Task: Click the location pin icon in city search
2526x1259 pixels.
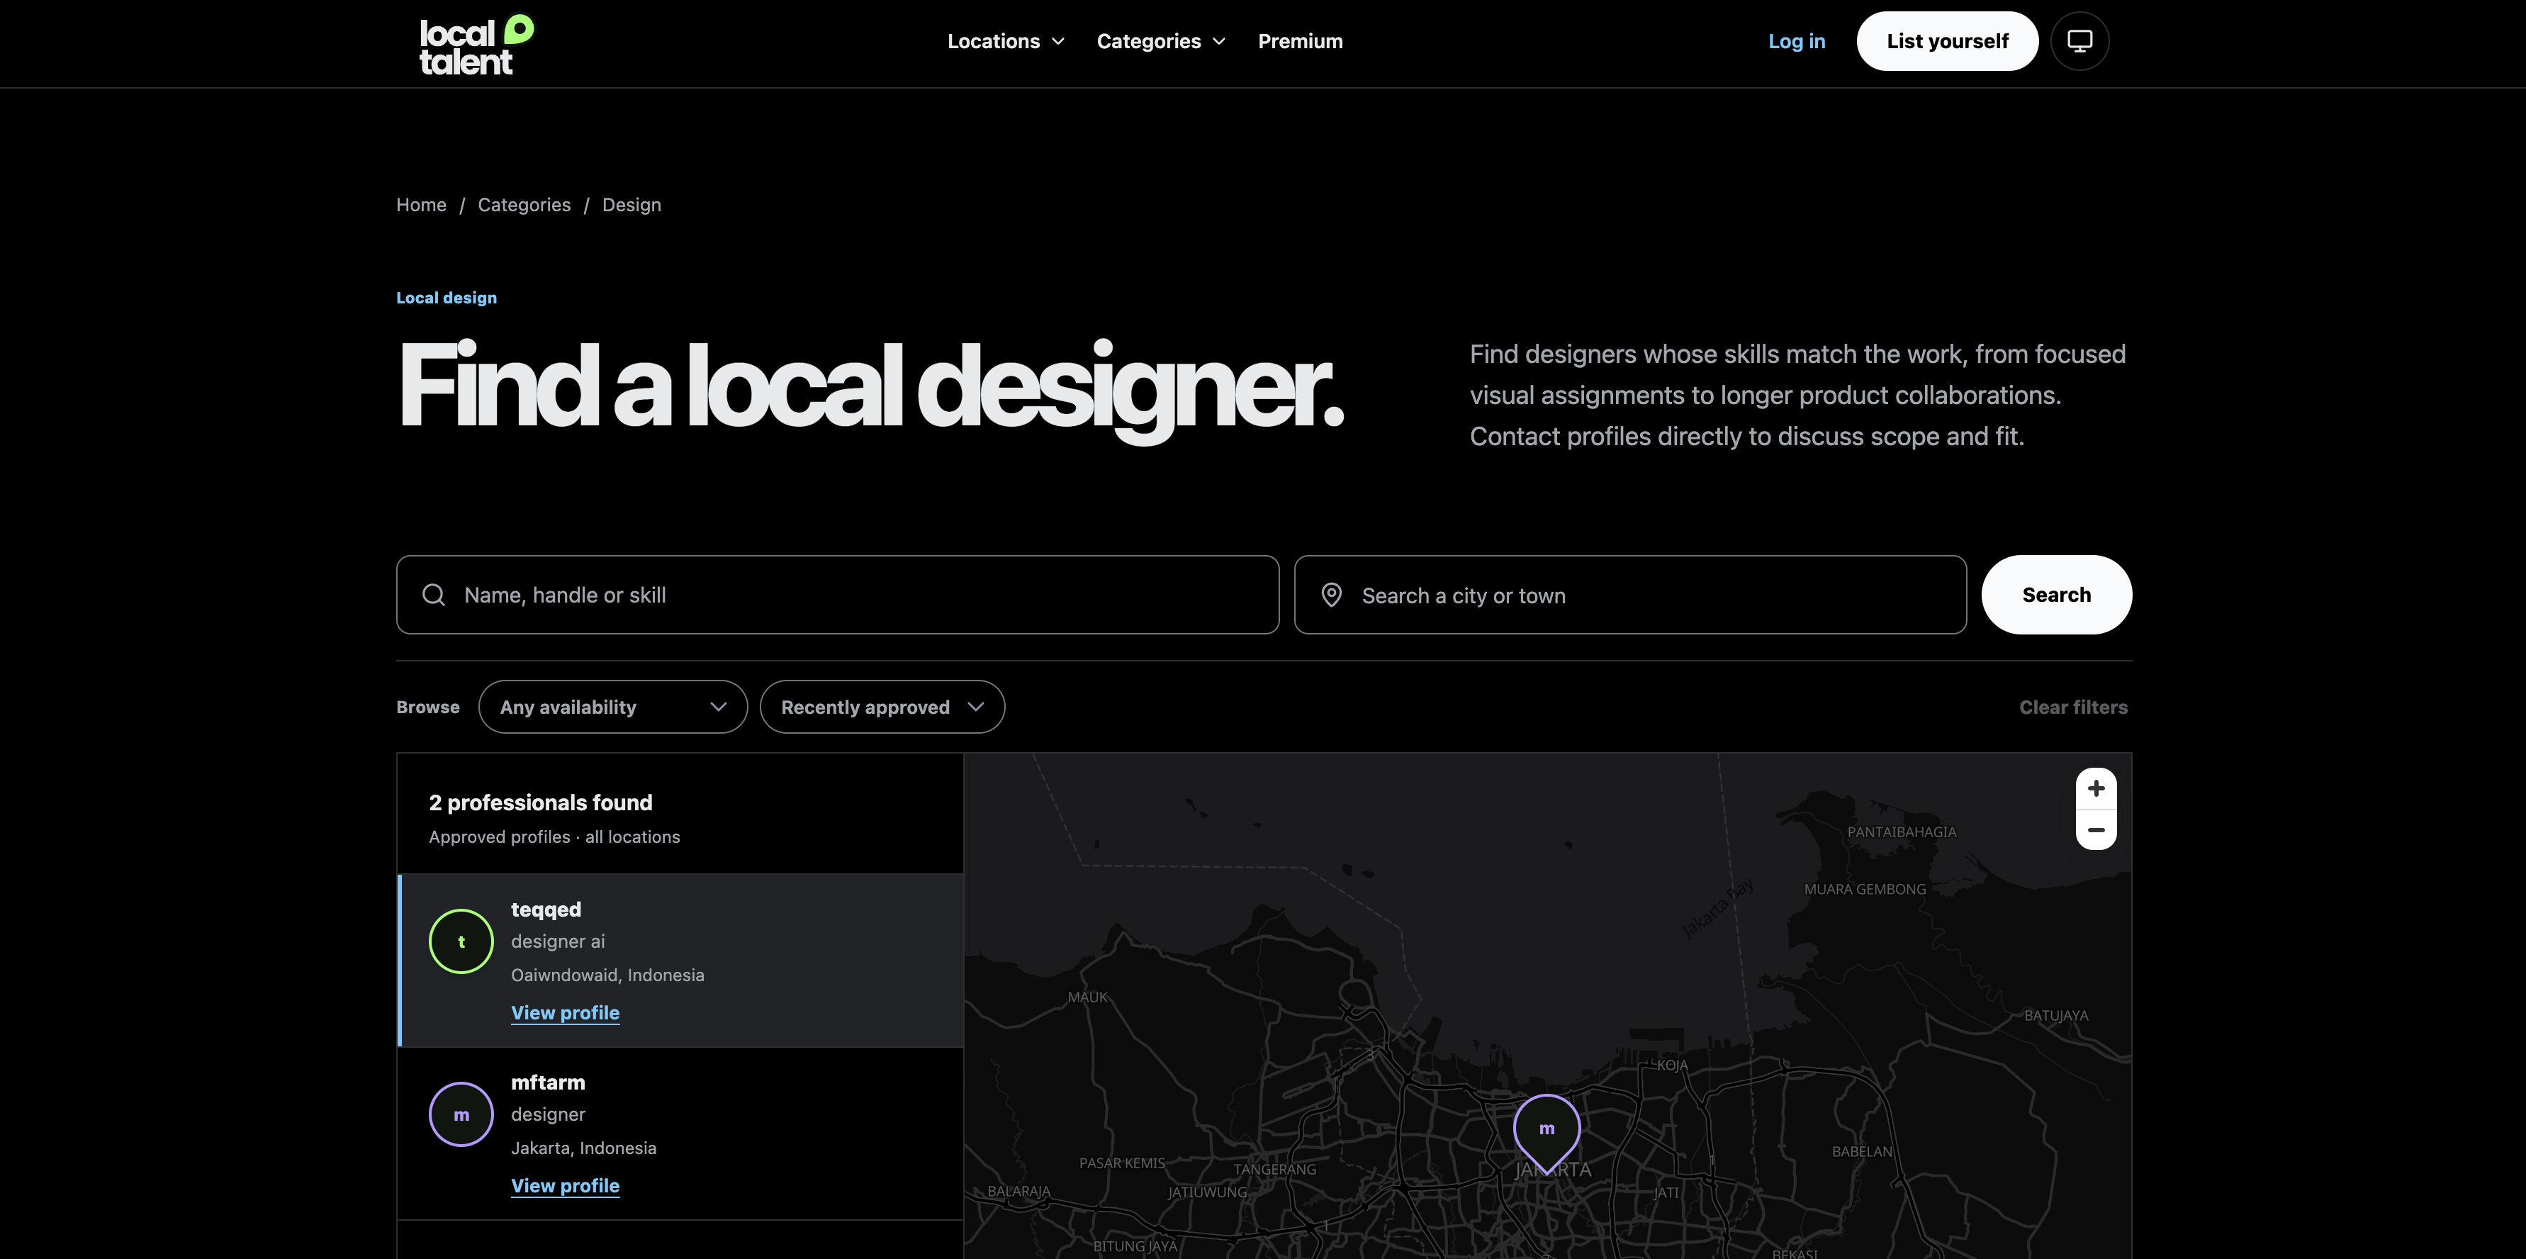Action: (1330, 595)
